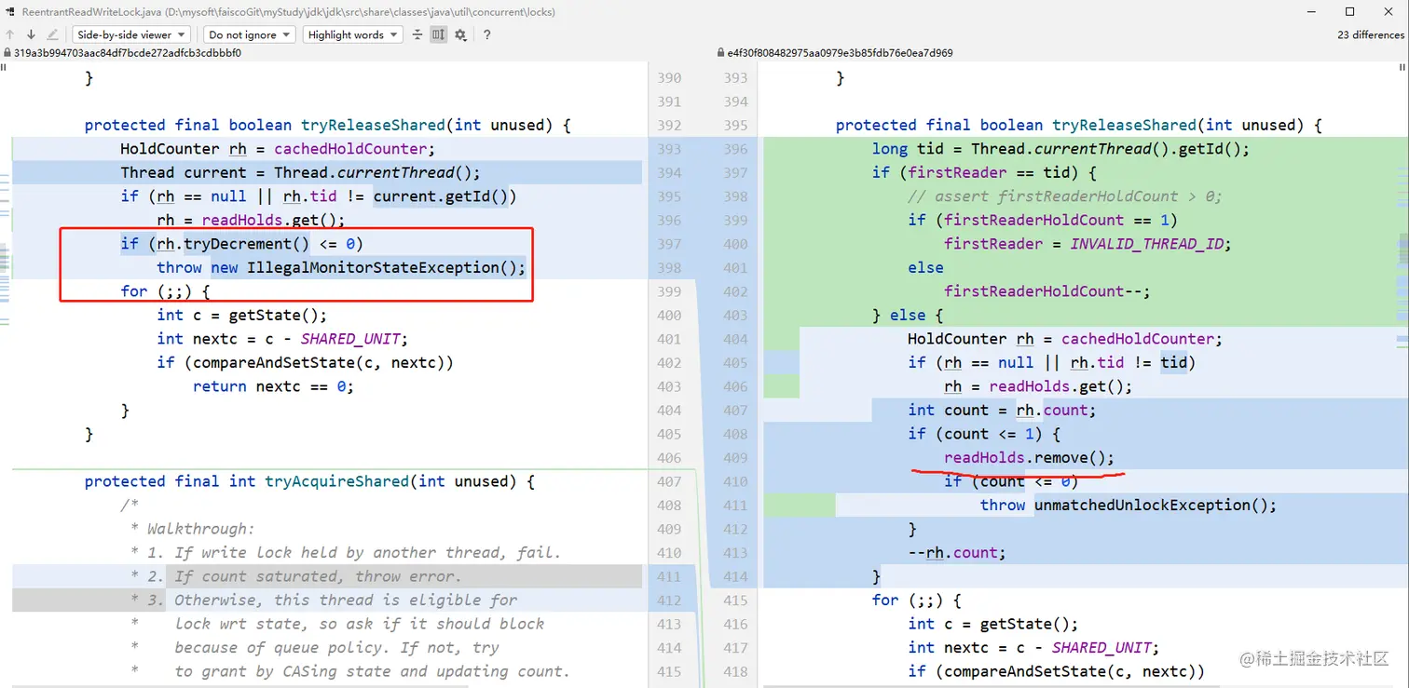This screenshot has width=1409, height=688.
Task: Click 'long tid = Thread.currentThread().getId();' line
Action: [1060, 149]
